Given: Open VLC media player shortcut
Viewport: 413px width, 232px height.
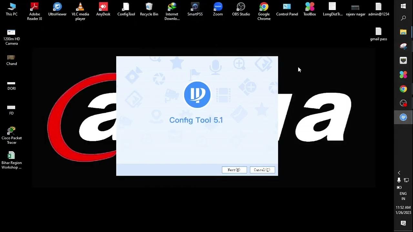Looking at the screenshot, I should click(x=80, y=11).
